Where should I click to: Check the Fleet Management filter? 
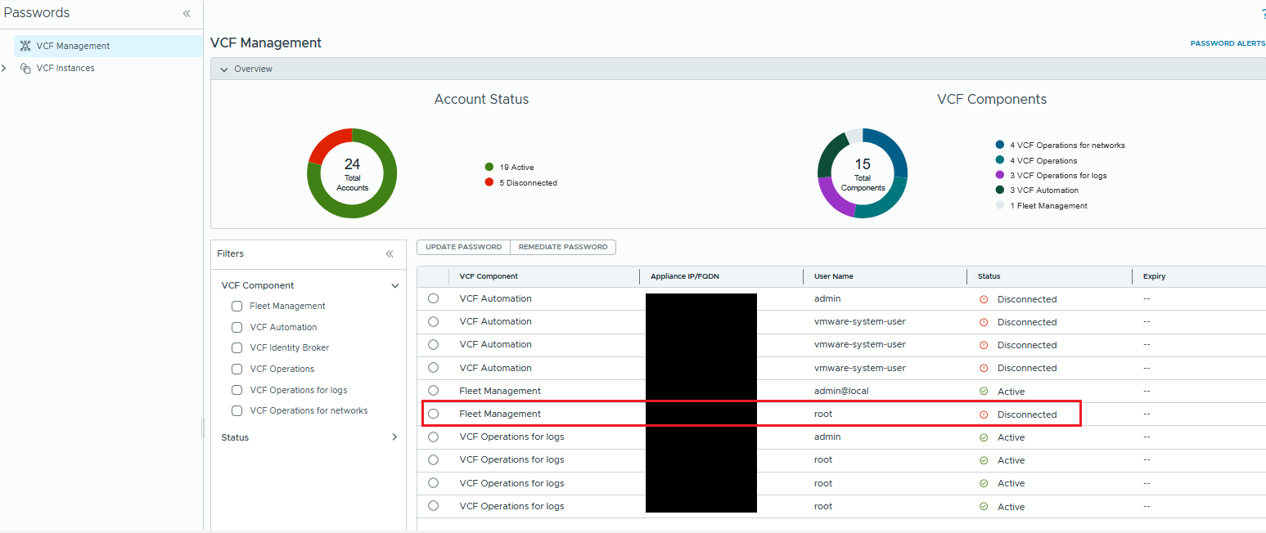237,306
